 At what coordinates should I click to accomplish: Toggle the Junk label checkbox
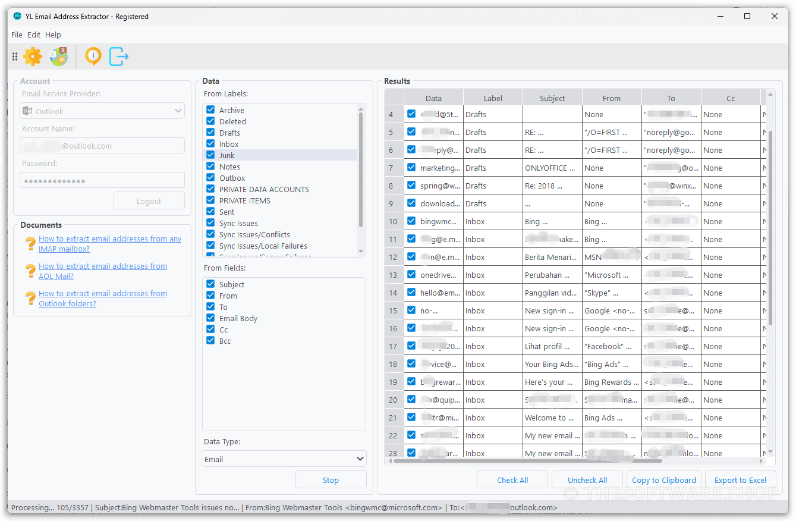point(210,155)
